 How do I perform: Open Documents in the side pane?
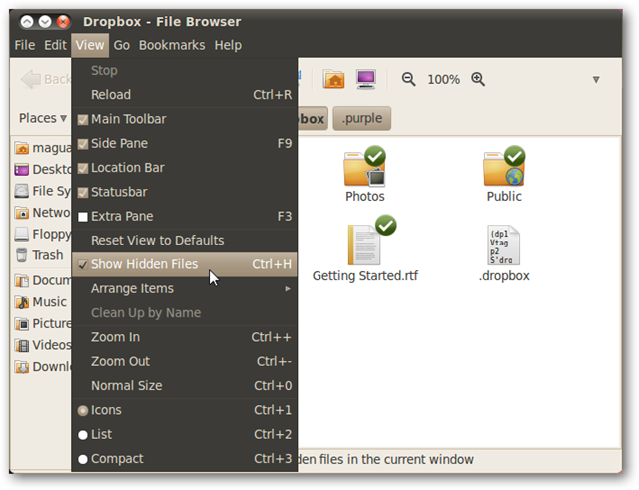pos(42,280)
